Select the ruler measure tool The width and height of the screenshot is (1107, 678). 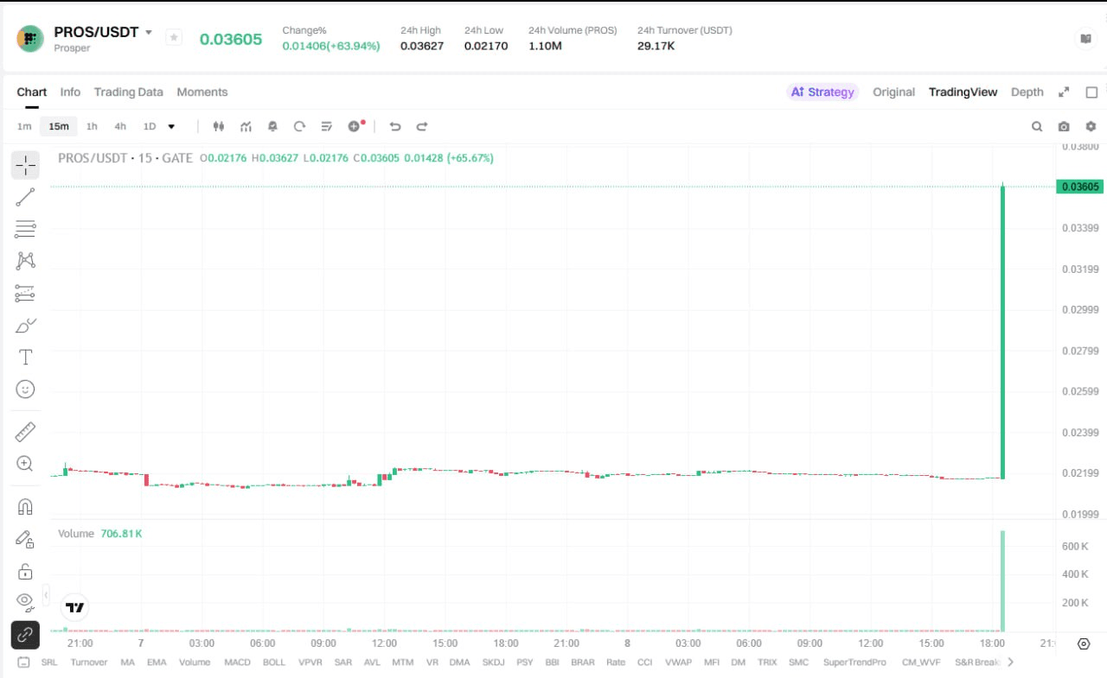25,431
